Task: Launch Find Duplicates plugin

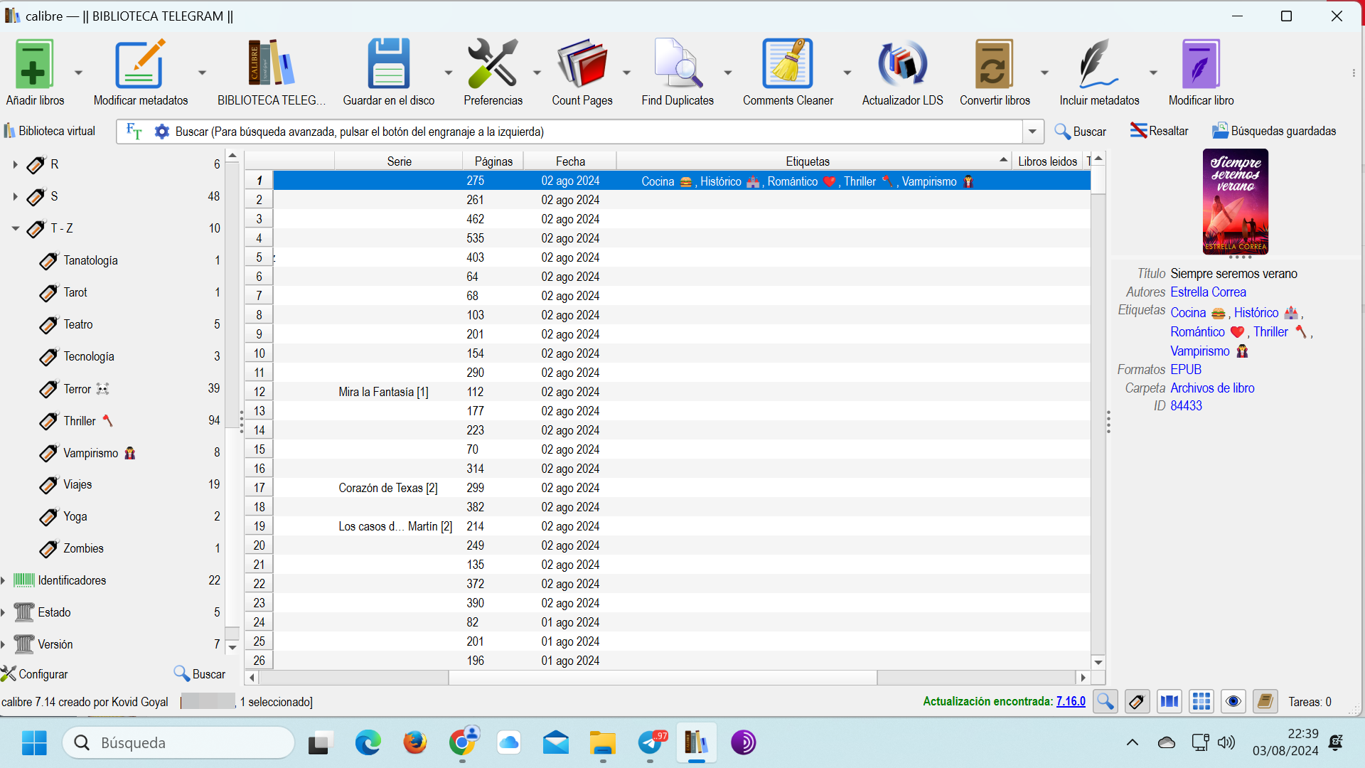Action: [677, 65]
